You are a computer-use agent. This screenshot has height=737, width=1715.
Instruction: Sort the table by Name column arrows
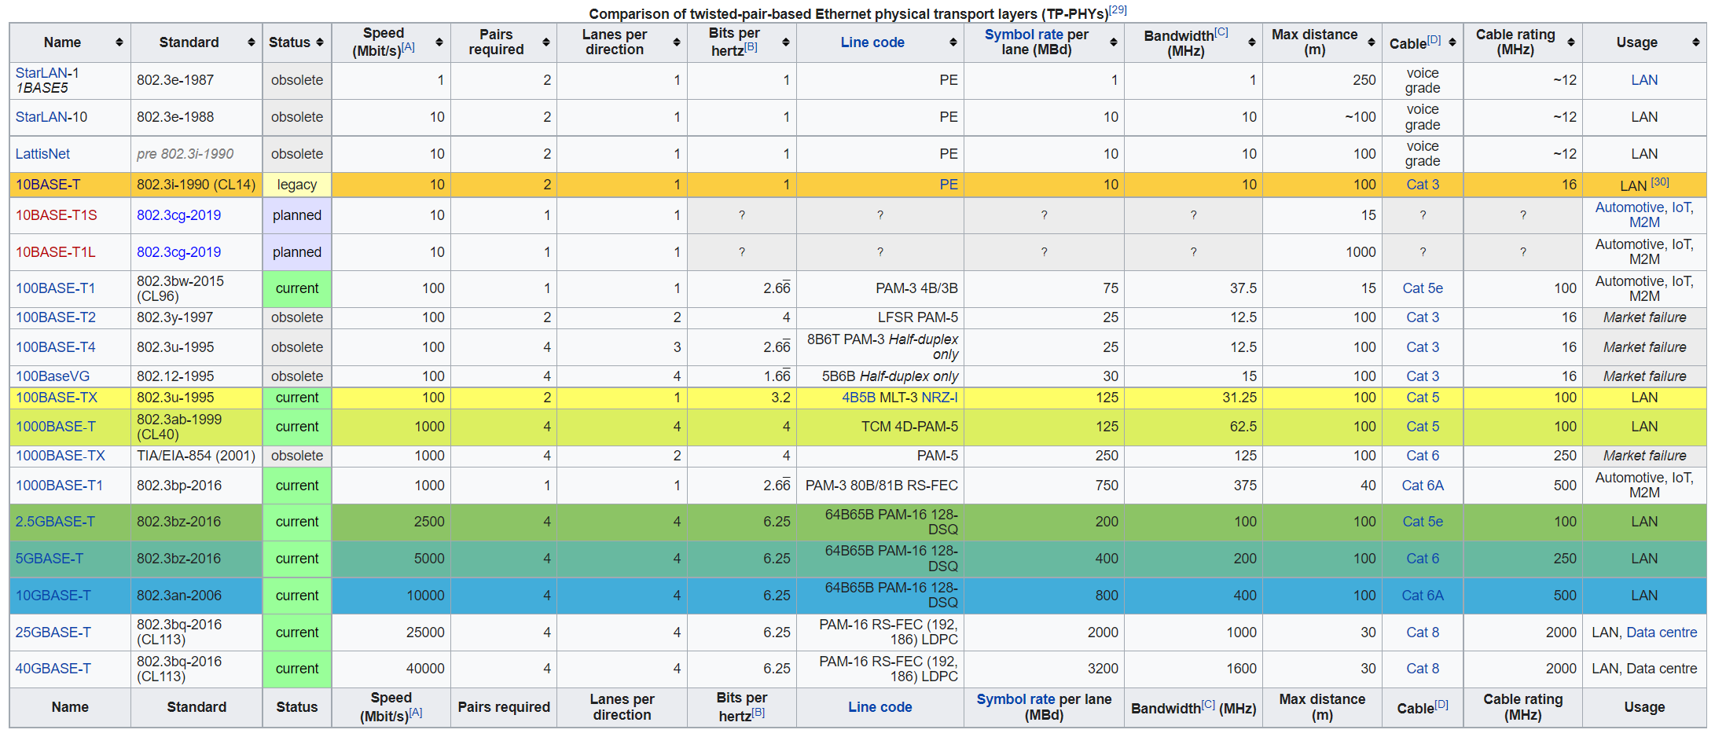pyautogui.click(x=119, y=42)
